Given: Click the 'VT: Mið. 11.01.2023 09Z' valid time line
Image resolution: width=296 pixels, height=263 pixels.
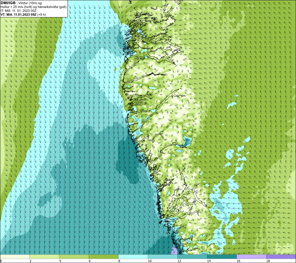Looking at the screenshot, I should point(18,15).
